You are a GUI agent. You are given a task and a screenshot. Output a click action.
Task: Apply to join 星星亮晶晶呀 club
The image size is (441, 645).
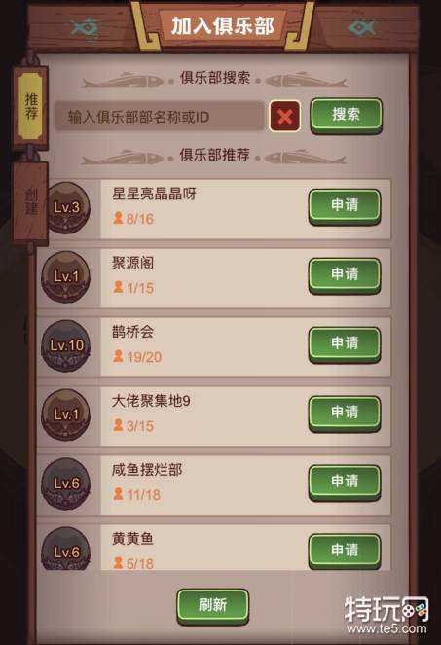coord(345,206)
